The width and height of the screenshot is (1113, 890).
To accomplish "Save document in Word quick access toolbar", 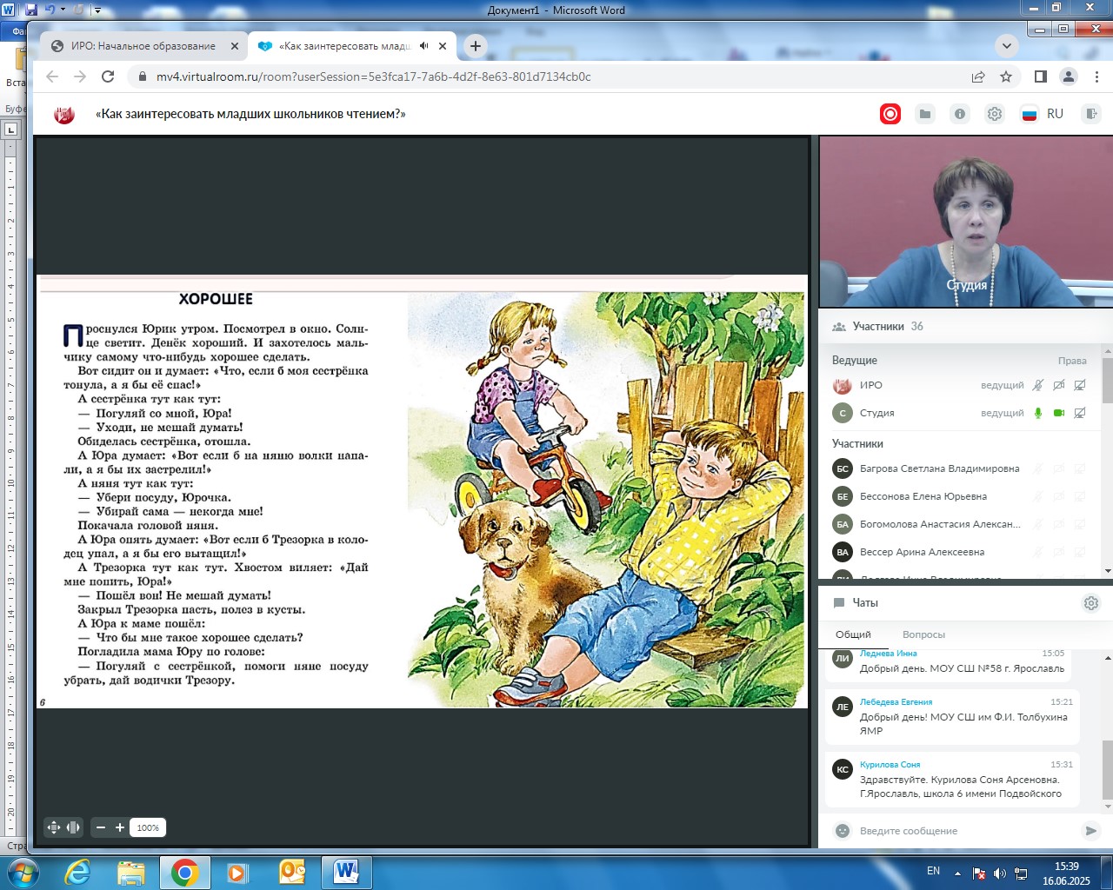I will tap(31, 10).
